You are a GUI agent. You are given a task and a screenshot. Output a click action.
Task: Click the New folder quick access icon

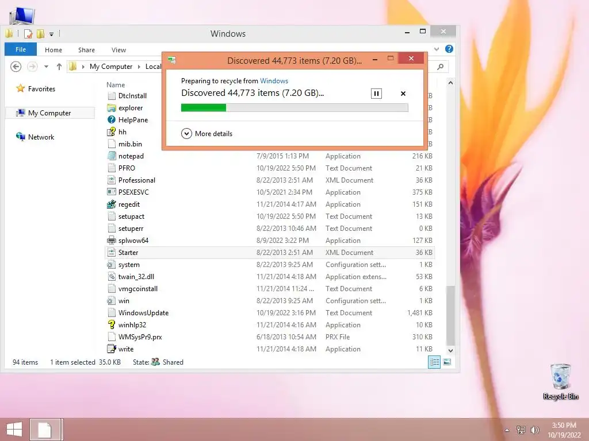point(41,34)
